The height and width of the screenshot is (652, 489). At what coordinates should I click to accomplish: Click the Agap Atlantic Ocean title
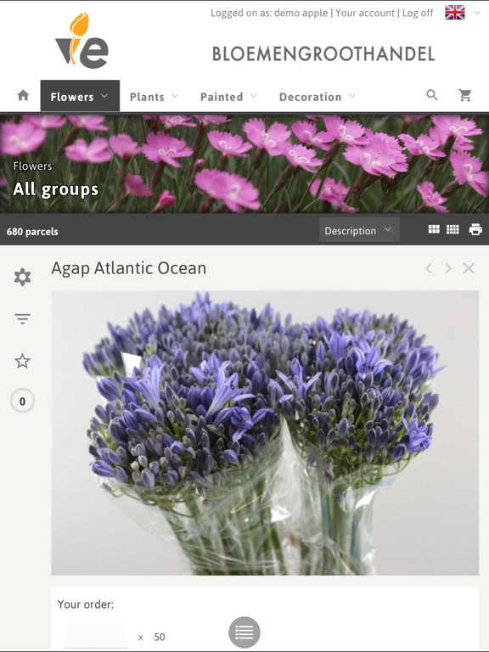click(x=129, y=268)
